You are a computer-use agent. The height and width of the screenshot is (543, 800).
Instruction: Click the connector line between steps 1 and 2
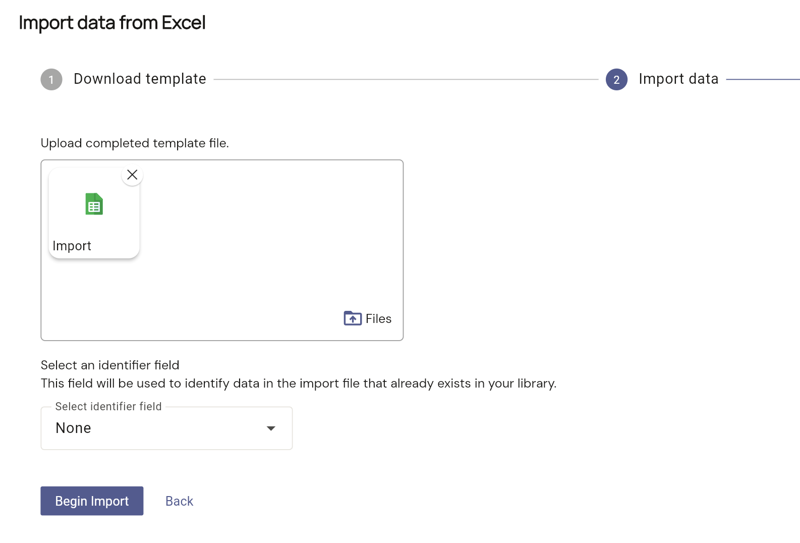click(x=406, y=80)
